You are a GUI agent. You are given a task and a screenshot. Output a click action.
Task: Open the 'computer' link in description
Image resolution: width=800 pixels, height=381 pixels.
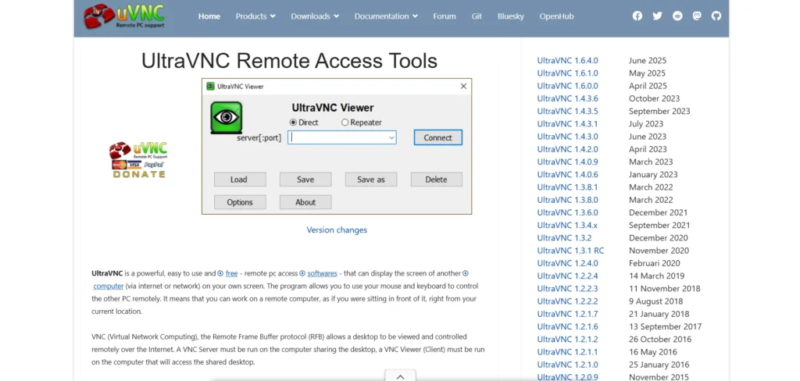coord(108,286)
